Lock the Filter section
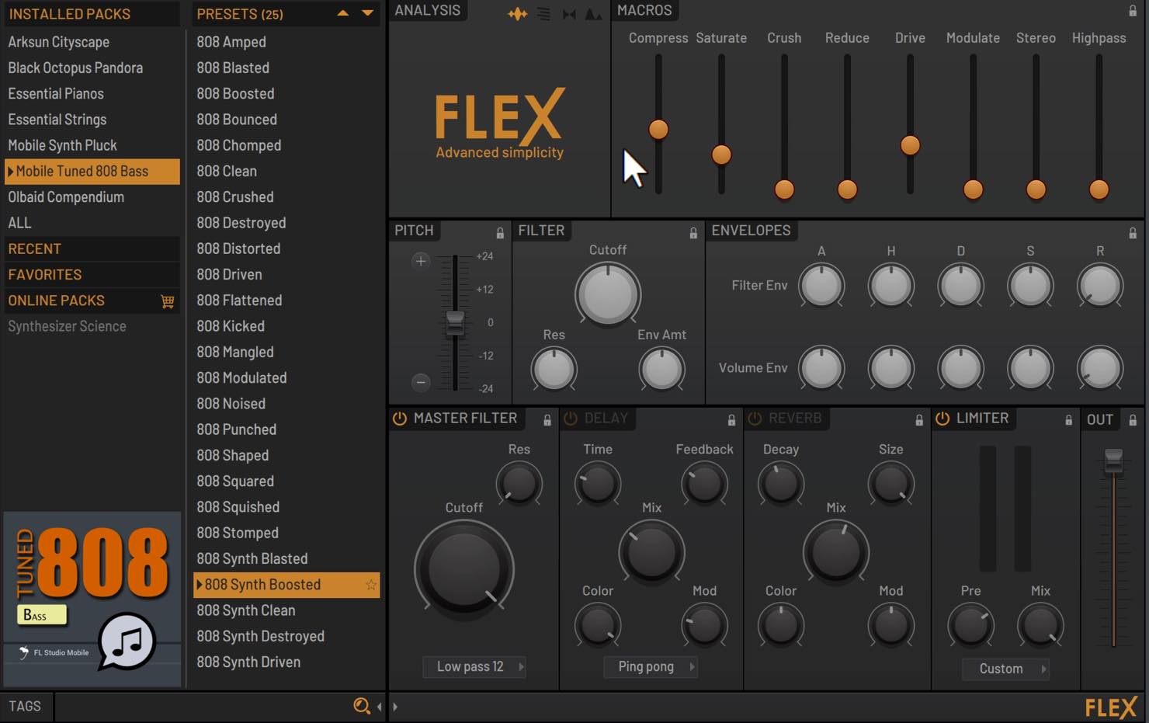This screenshot has width=1149, height=723. [x=693, y=233]
